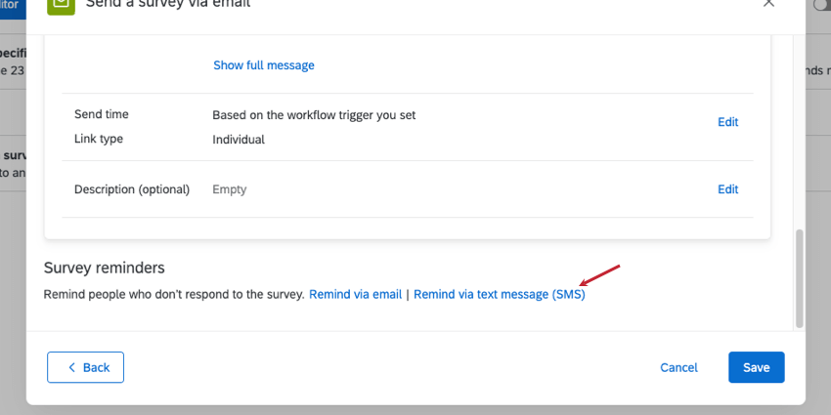Select the Survey reminders heading
This screenshot has width=831, height=415.
pos(104,268)
